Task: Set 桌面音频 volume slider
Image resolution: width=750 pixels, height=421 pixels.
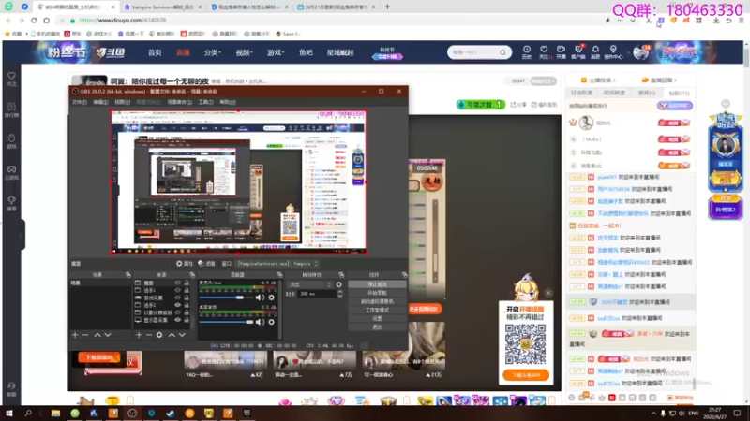Action: tap(226, 322)
